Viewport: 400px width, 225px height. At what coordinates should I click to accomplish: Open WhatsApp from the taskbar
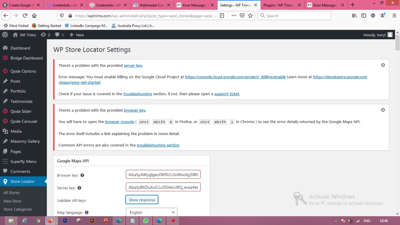pyautogui.click(x=146, y=221)
